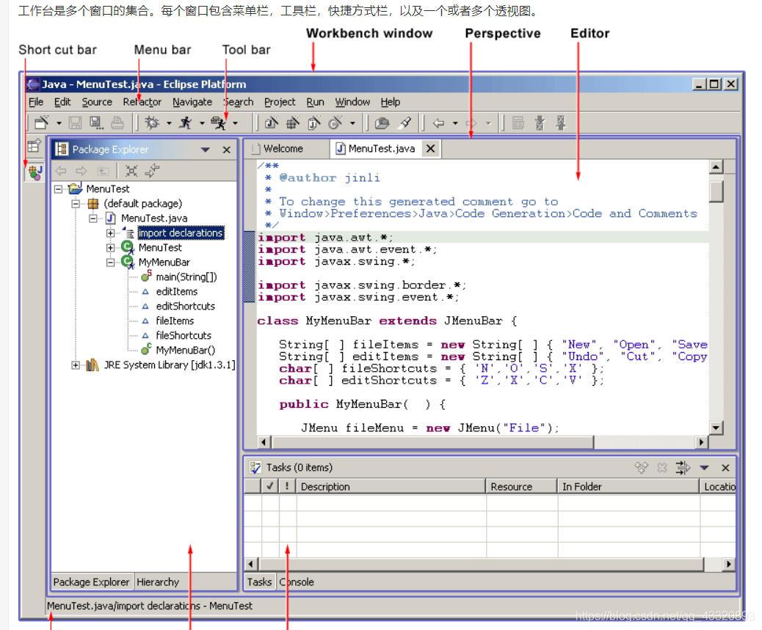Viewport: 762px width, 630px height.
Task: Click the editor vertical scrollbar down arrow
Action: (716, 428)
